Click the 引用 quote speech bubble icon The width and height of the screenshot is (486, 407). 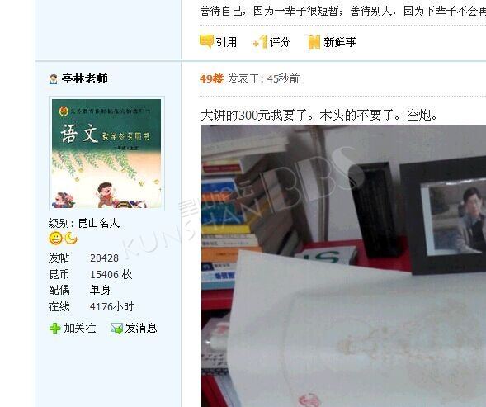(206, 41)
